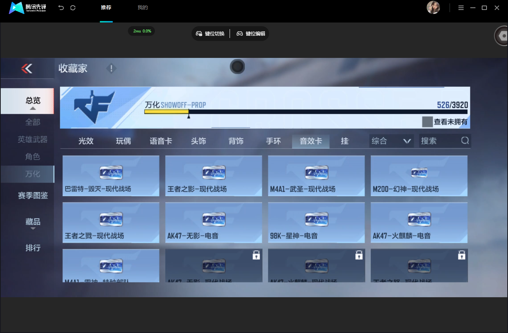
Task: Collapse the 总览 sidebar section
Action: point(27,101)
